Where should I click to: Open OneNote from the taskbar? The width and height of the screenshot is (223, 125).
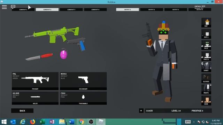point(52,122)
